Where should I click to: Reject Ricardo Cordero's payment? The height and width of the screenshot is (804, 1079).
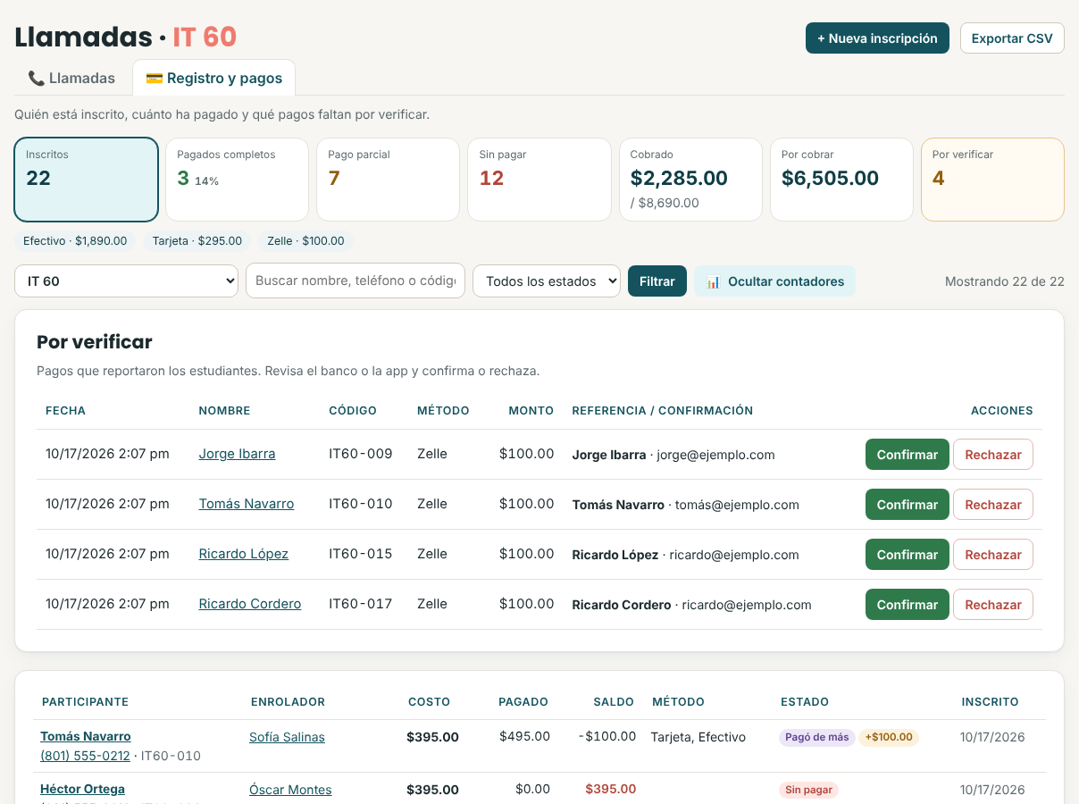(993, 605)
